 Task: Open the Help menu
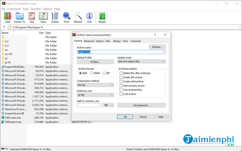[x=57, y=9]
